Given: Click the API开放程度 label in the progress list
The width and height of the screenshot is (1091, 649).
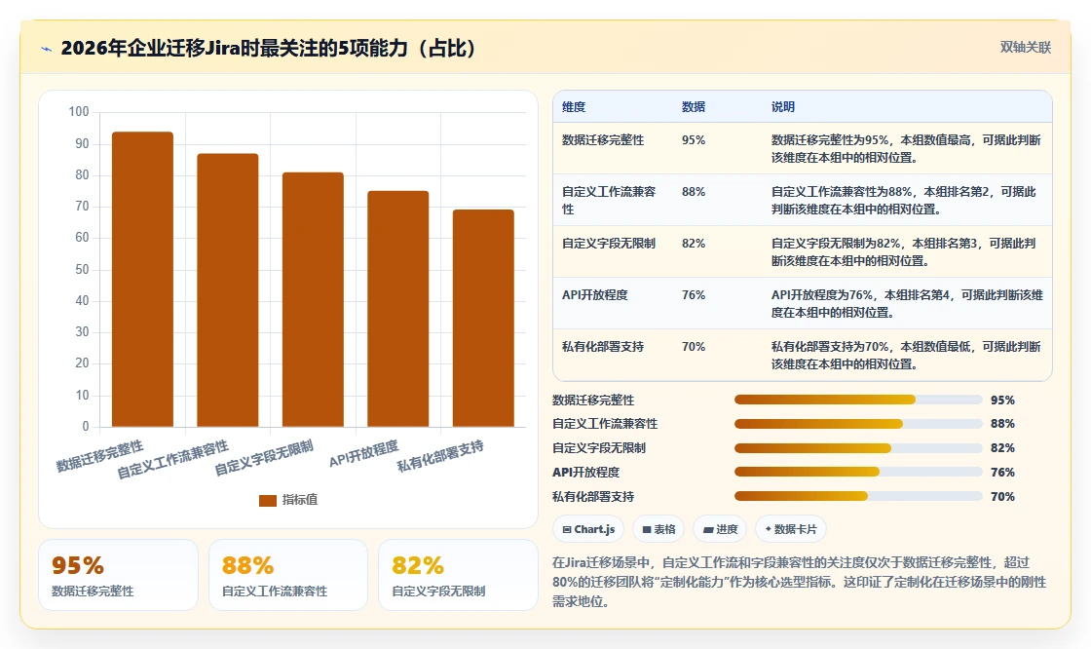Looking at the screenshot, I should (x=585, y=472).
